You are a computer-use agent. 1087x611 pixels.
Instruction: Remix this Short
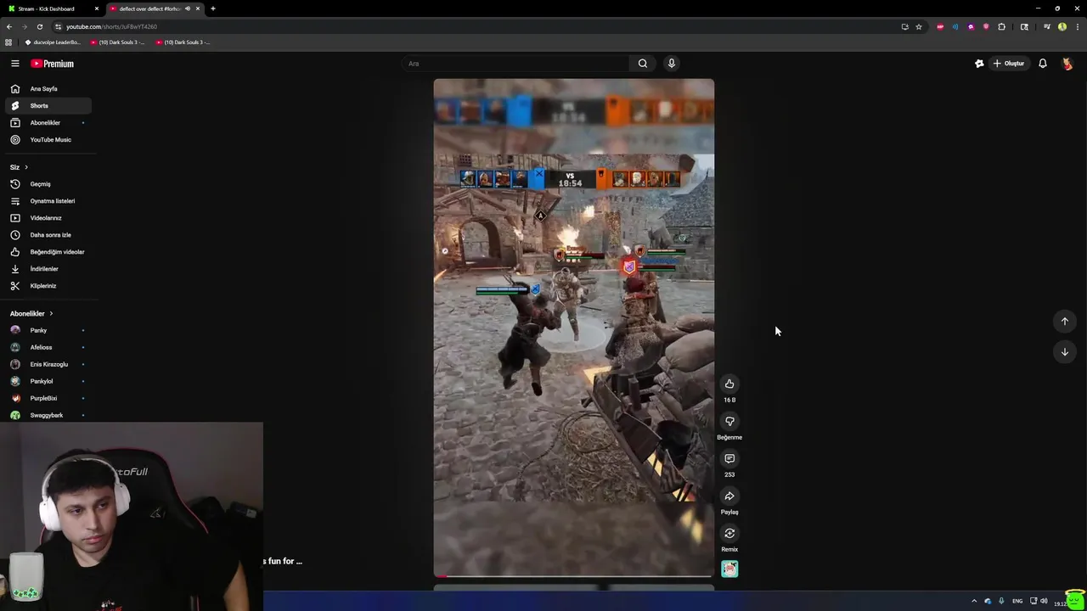click(x=729, y=534)
